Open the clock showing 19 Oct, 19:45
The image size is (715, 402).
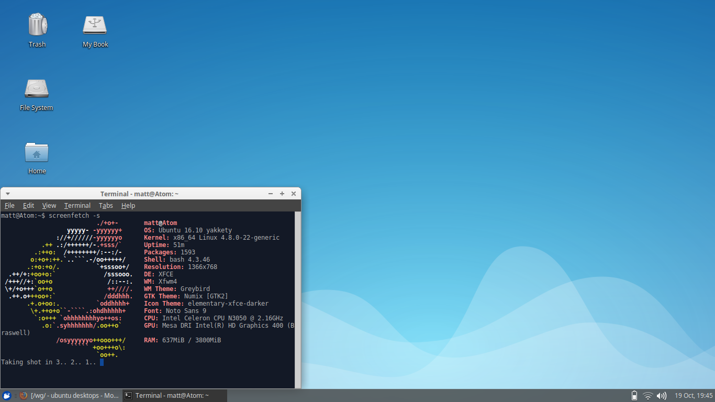tap(694, 396)
